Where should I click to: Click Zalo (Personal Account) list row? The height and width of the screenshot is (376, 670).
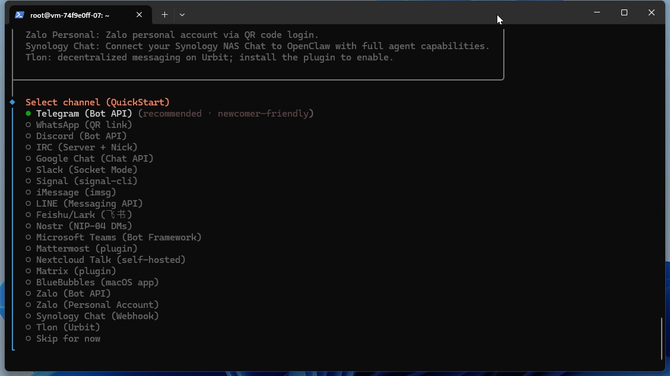click(93, 305)
